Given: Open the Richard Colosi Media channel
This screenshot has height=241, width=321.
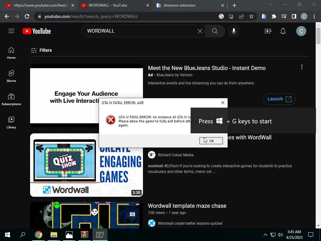Looking at the screenshot, I should 176,155.
